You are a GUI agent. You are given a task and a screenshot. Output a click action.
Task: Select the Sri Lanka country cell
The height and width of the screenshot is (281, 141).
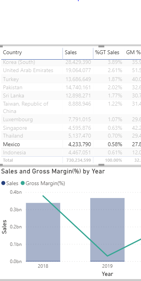coord(13,95)
